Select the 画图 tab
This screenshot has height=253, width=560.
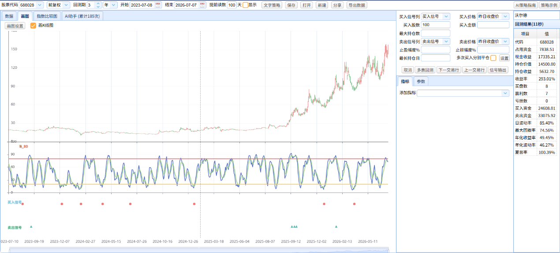click(x=25, y=16)
